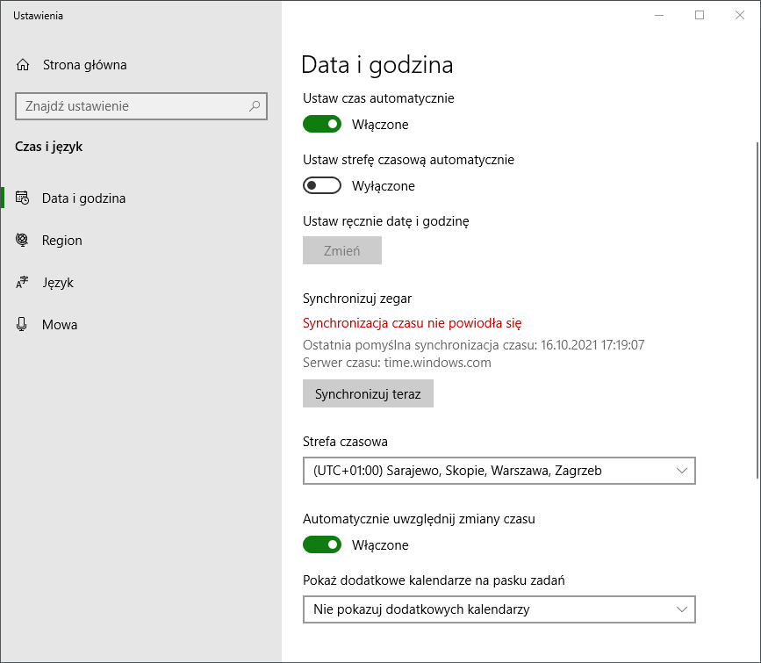Click the Synchronizuj teraz button
Image resolution: width=761 pixels, height=663 pixels.
[x=368, y=393]
